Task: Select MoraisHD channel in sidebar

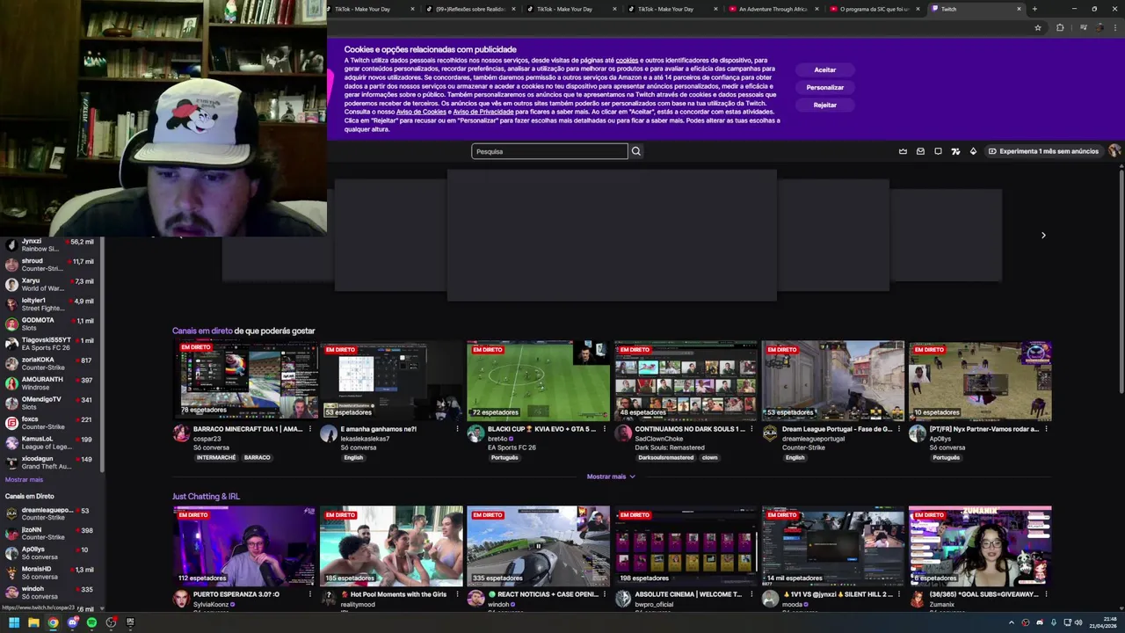Action: pos(51,572)
